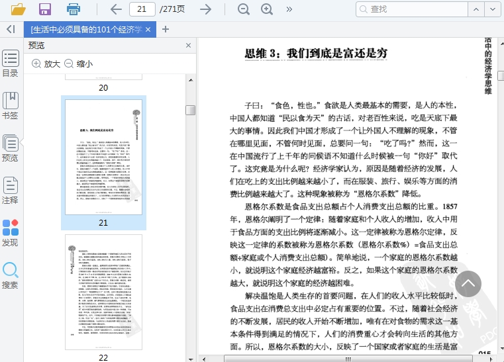Screen dimensions: 504x362
Task: Click 缩小 to shrink thumbnails
Action: click(78, 64)
